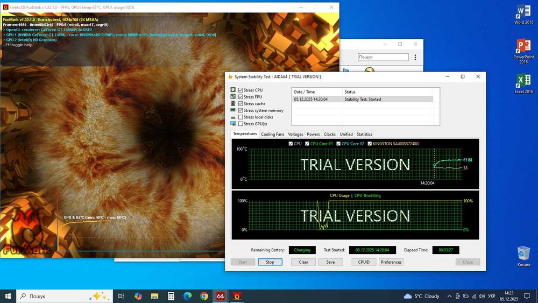This screenshot has width=538, height=303.
Task: Open the Voltages tab
Action: pyautogui.click(x=295, y=134)
